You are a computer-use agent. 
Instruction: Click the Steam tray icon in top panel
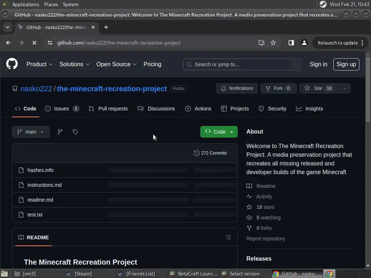pyautogui.click(x=323, y=4)
